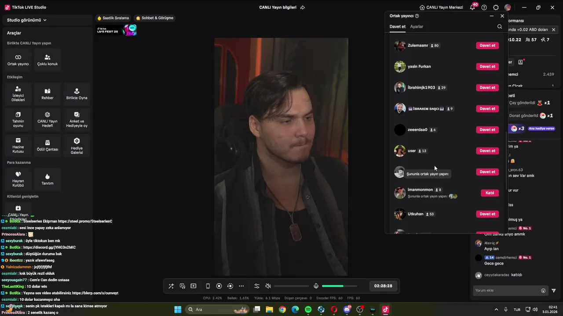Image resolution: width=563 pixels, height=316 pixels.
Task: Invite user with Davet et
Action: 487,151
